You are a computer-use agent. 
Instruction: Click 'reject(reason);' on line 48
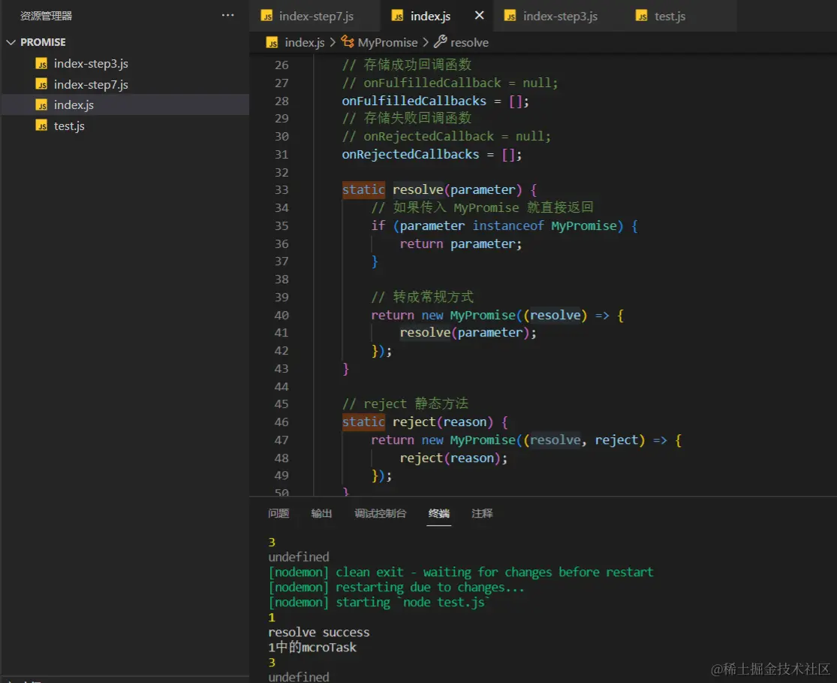[x=453, y=458]
